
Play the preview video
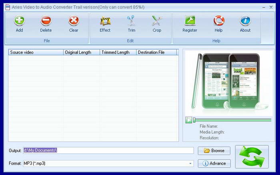(x=188, y=120)
